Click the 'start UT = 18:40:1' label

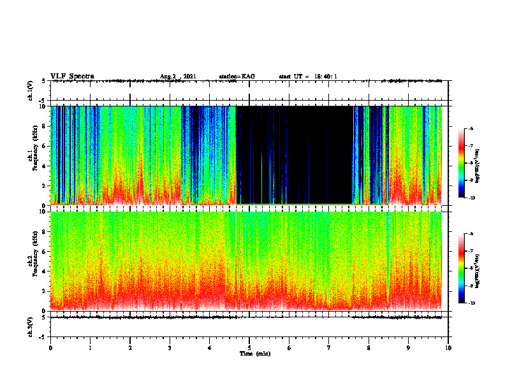(x=308, y=76)
